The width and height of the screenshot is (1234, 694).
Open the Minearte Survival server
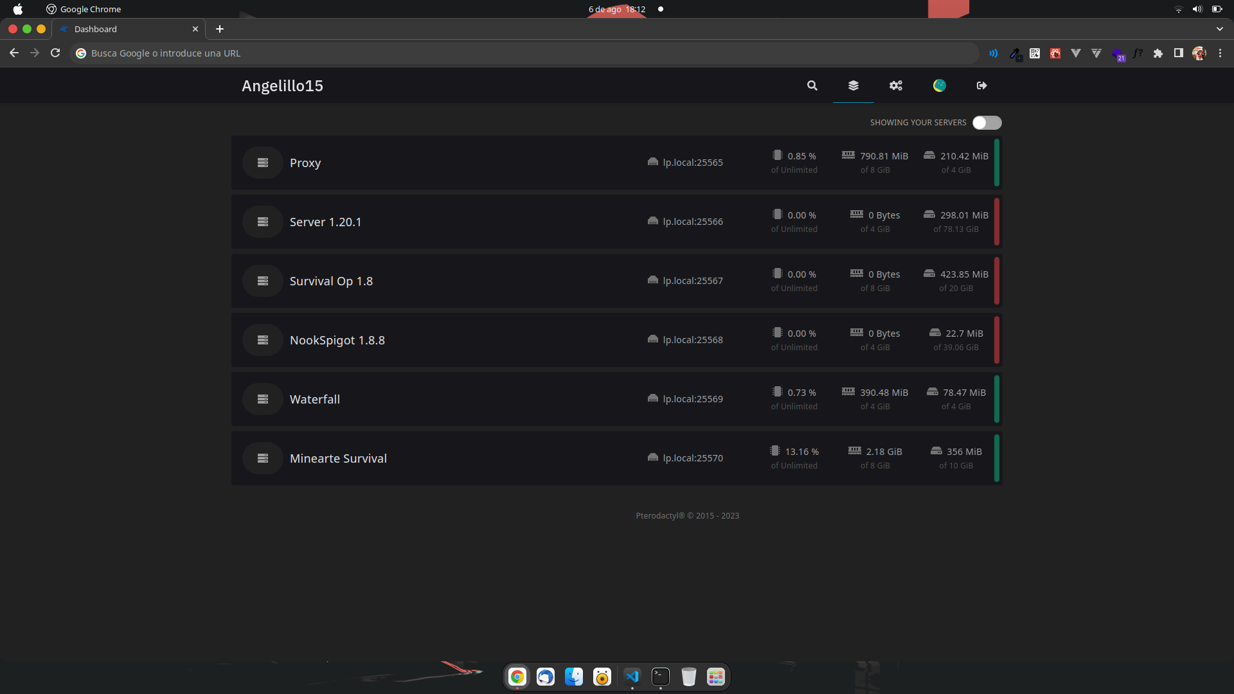click(x=338, y=458)
